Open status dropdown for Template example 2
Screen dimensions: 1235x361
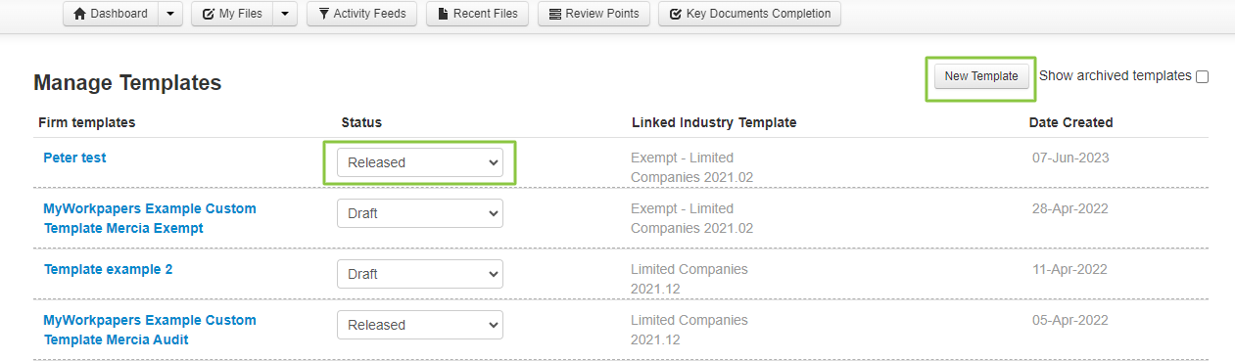(420, 274)
